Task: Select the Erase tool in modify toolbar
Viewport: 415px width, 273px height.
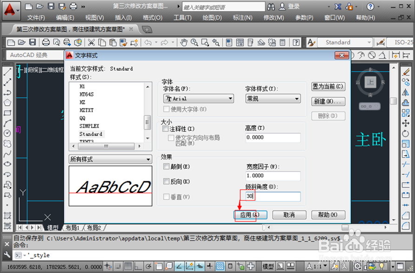Action: 406,72
